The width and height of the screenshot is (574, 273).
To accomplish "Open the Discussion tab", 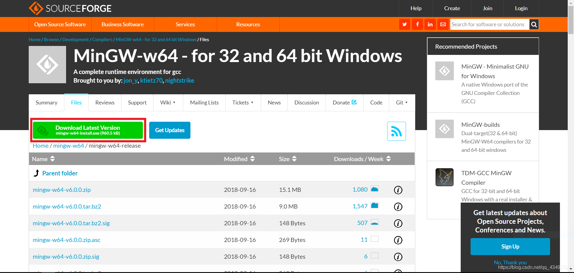I will coord(307,103).
